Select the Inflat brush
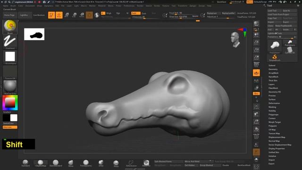Viewport: 302px width, 170px height. [101, 163]
